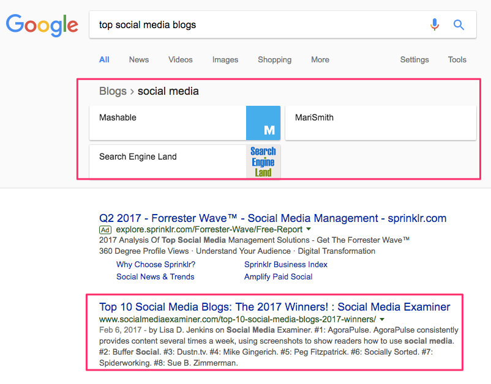Open the search Settings menu
This screenshot has height=384, width=491.
point(414,60)
